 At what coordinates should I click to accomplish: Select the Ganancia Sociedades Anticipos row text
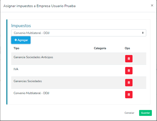33,57
